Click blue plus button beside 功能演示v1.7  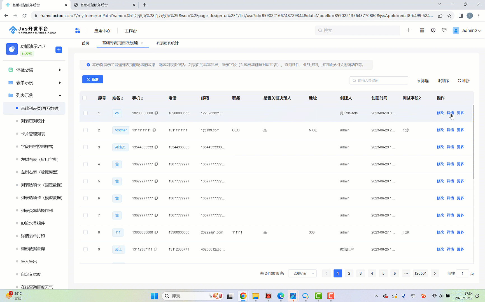coord(59,50)
